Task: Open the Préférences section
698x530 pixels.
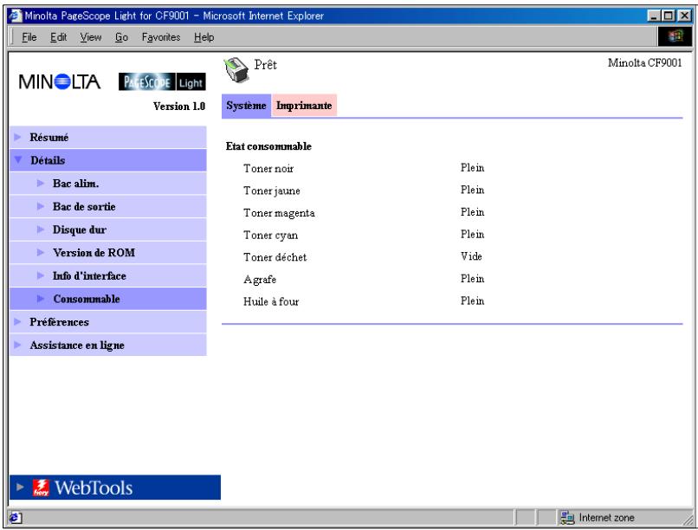Action: [59, 322]
